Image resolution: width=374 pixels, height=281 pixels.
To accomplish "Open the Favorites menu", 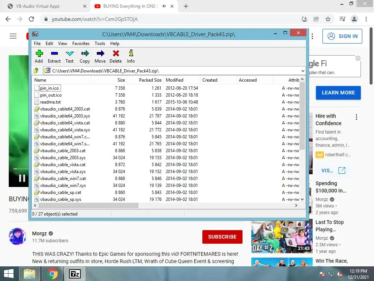I will click(81, 44).
